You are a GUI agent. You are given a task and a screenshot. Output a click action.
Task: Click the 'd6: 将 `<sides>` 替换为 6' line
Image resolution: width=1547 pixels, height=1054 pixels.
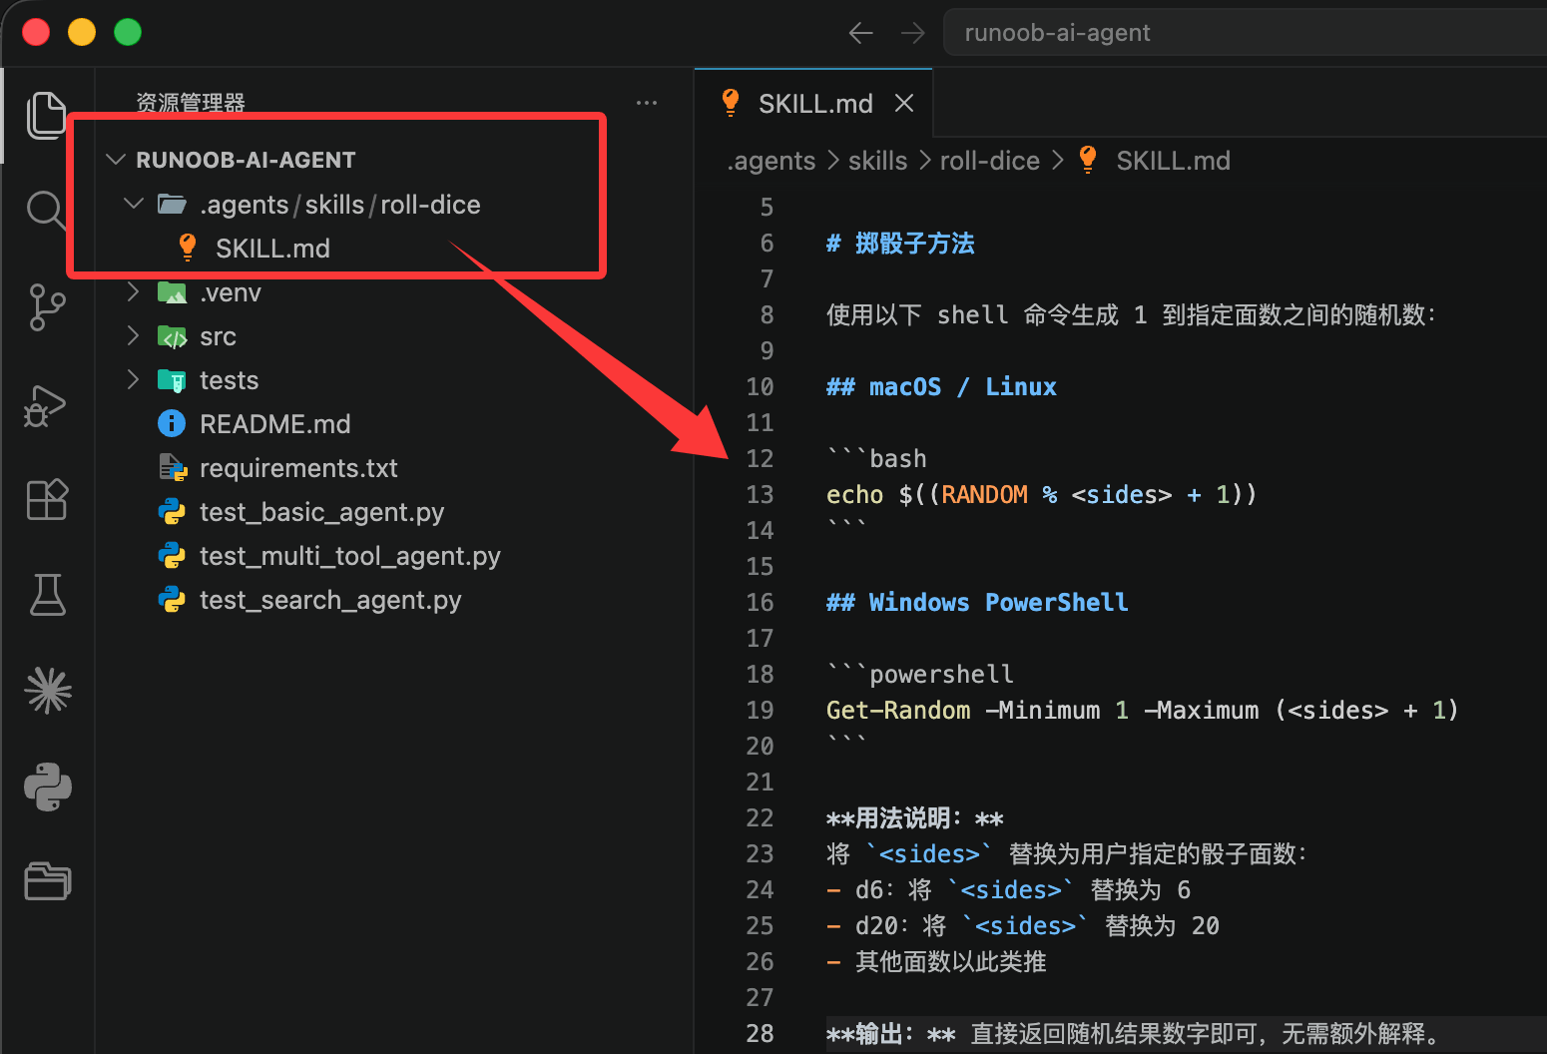pyautogui.click(x=1009, y=890)
